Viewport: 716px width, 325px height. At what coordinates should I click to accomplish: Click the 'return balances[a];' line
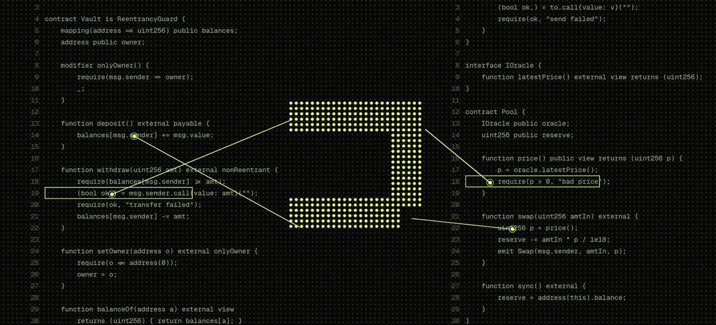[159, 321]
